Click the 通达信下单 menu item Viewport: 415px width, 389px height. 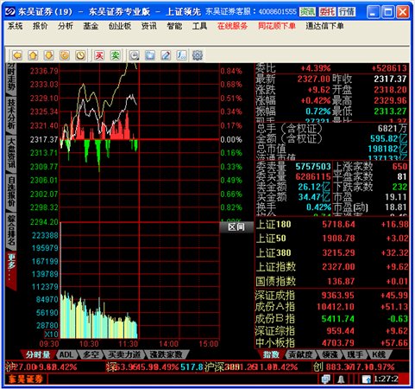pos(324,26)
